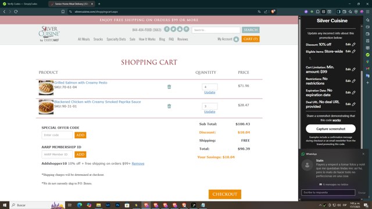This screenshot has height=209, width=372.
Task: Click Blackened Chicken product thumbnail
Action: click(46, 107)
